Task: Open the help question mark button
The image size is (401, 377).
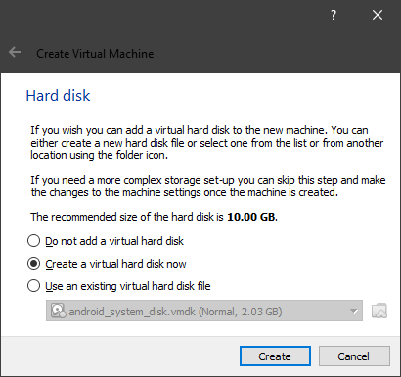Action: coord(334,15)
